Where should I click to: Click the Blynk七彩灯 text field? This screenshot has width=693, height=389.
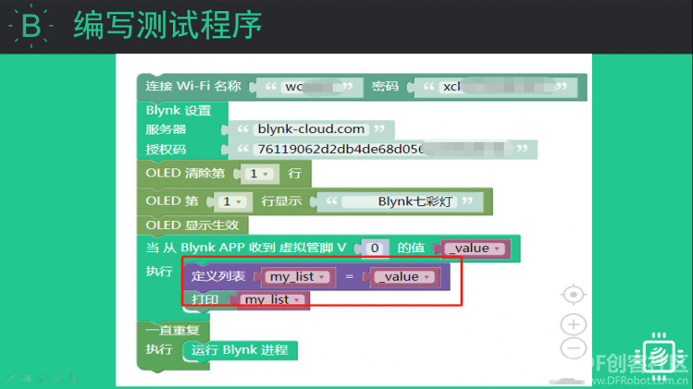tap(399, 201)
